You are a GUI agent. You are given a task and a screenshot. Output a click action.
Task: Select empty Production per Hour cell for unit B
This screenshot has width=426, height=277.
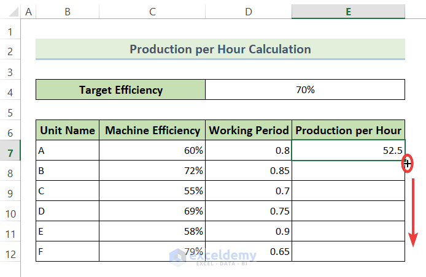point(348,170)
